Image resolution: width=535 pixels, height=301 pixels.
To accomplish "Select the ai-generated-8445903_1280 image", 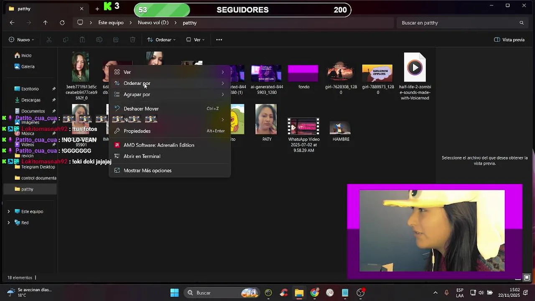I will 267,79.
